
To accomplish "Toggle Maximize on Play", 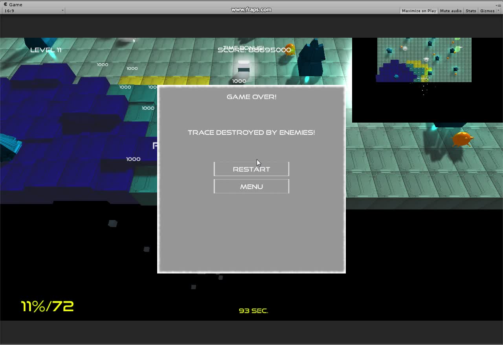I will [419, 11].
